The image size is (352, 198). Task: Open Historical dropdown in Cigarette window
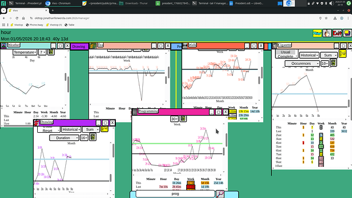(309, 55)
